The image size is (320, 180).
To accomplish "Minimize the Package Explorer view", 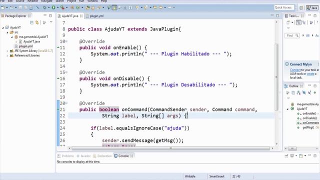I will pos(45,15).
